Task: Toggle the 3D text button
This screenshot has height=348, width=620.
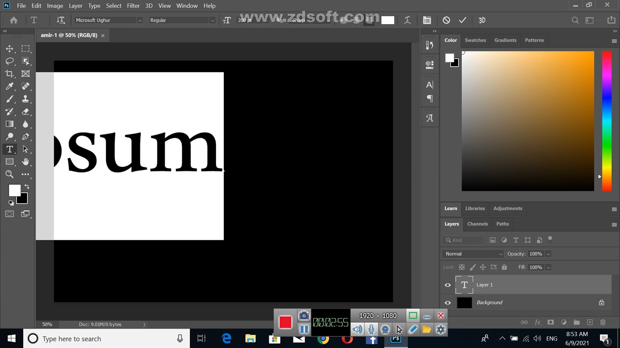Action: tap(482, 20)
